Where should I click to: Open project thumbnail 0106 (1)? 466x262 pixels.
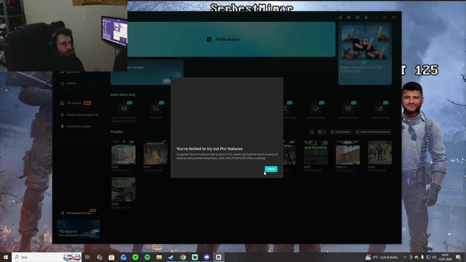(x=348, y=152)
